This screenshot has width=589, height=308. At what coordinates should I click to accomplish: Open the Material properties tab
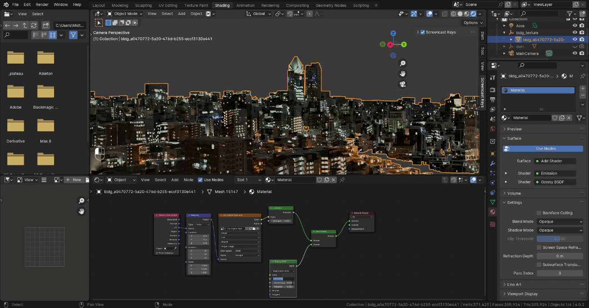click(x=493, y=212)
